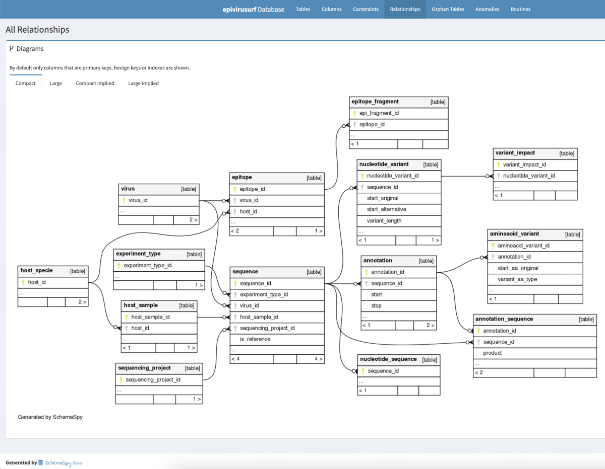Open the nucleotide_variant table header
The width and height of the screenshot is (605, 469).
pos(399,165)
